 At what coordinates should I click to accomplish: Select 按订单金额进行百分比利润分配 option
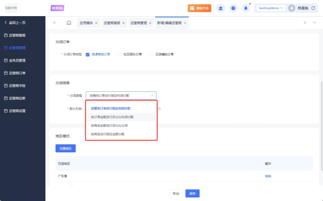[112, 117]
